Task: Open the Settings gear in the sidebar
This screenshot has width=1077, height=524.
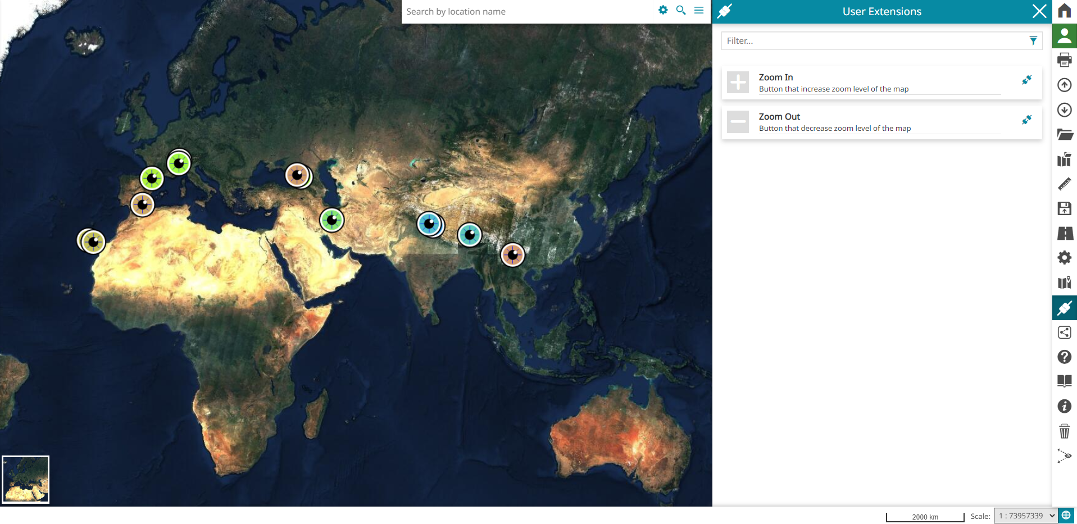Action: (1064, 258)
